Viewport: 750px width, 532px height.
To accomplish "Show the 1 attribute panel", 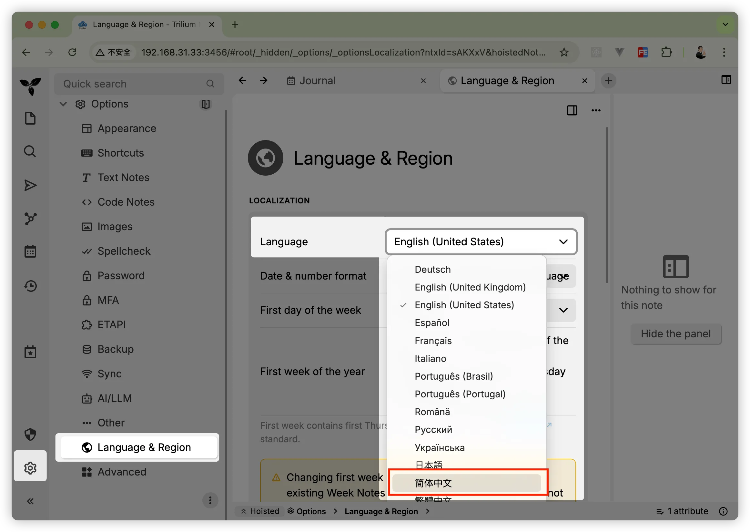I will (x=682, y=511).
